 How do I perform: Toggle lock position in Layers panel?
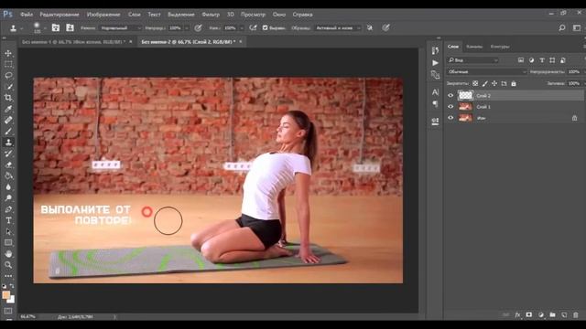point(494,83)
